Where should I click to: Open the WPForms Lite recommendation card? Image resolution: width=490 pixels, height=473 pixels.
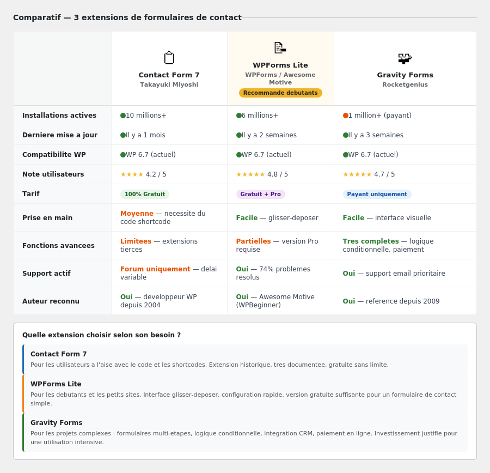[245, 393]
